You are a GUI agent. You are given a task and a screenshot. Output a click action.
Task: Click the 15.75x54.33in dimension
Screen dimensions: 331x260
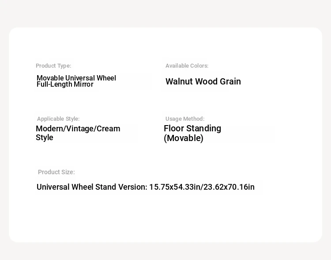pos(174,187)
